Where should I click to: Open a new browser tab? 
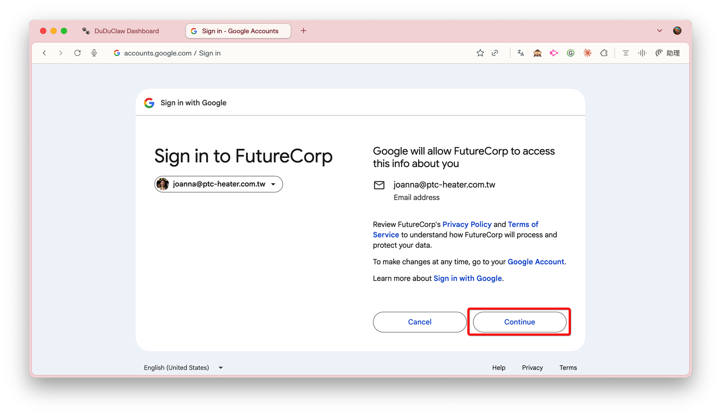click(x=303, y=31)
